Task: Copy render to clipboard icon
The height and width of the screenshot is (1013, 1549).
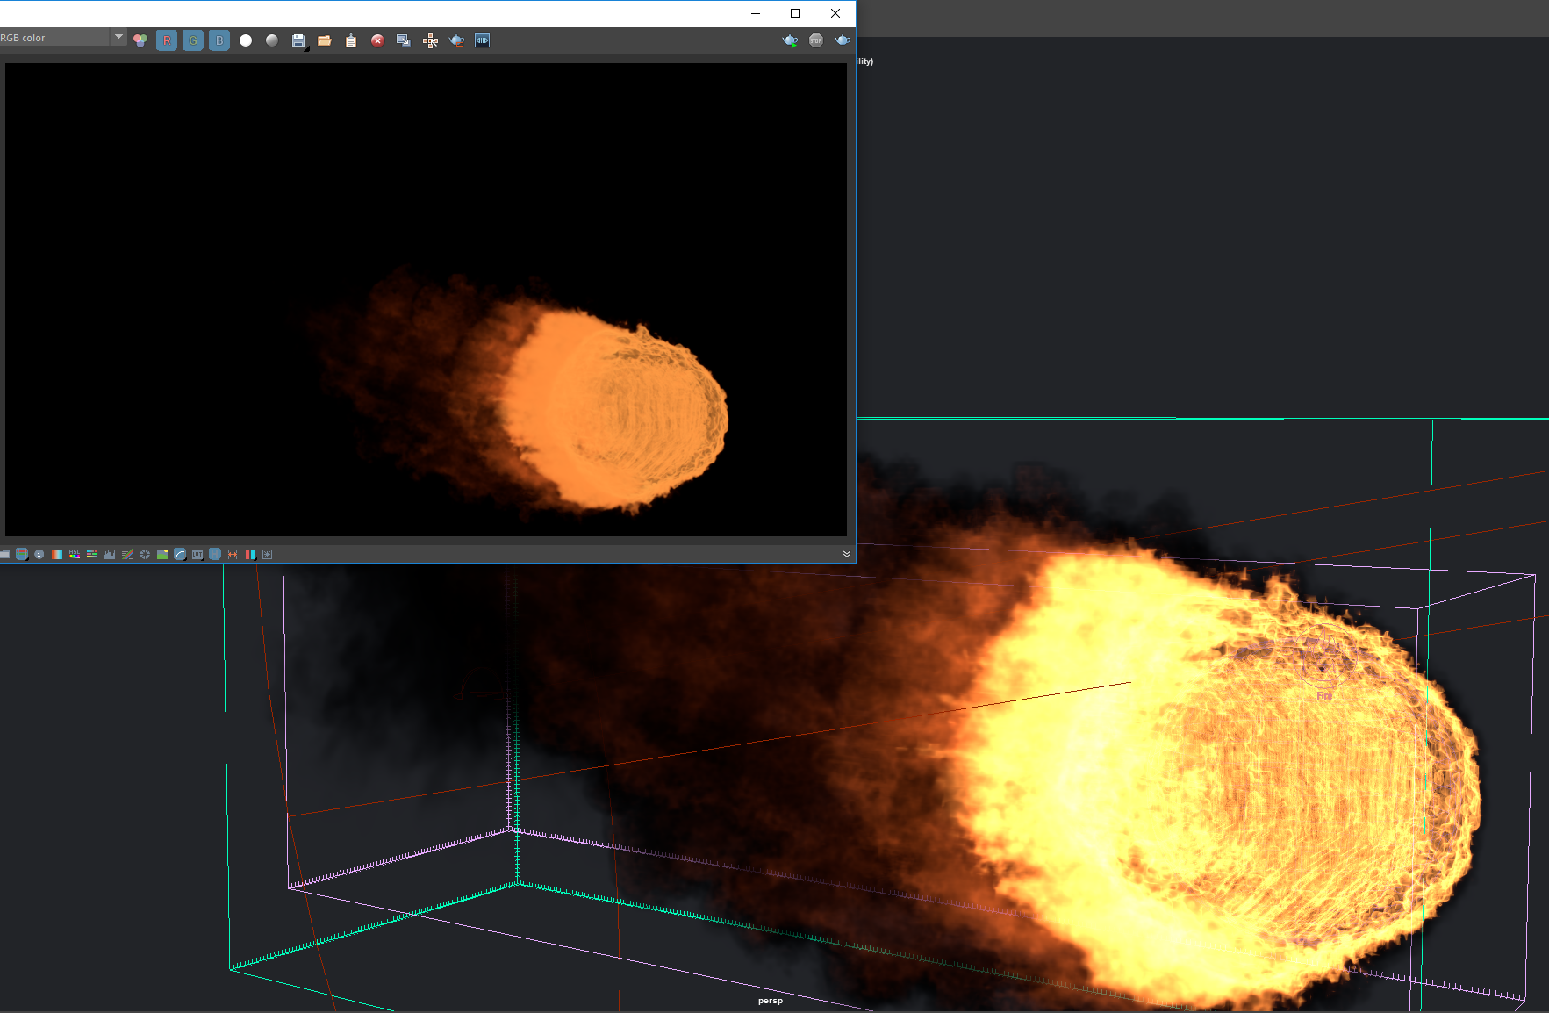Action: 351,40
